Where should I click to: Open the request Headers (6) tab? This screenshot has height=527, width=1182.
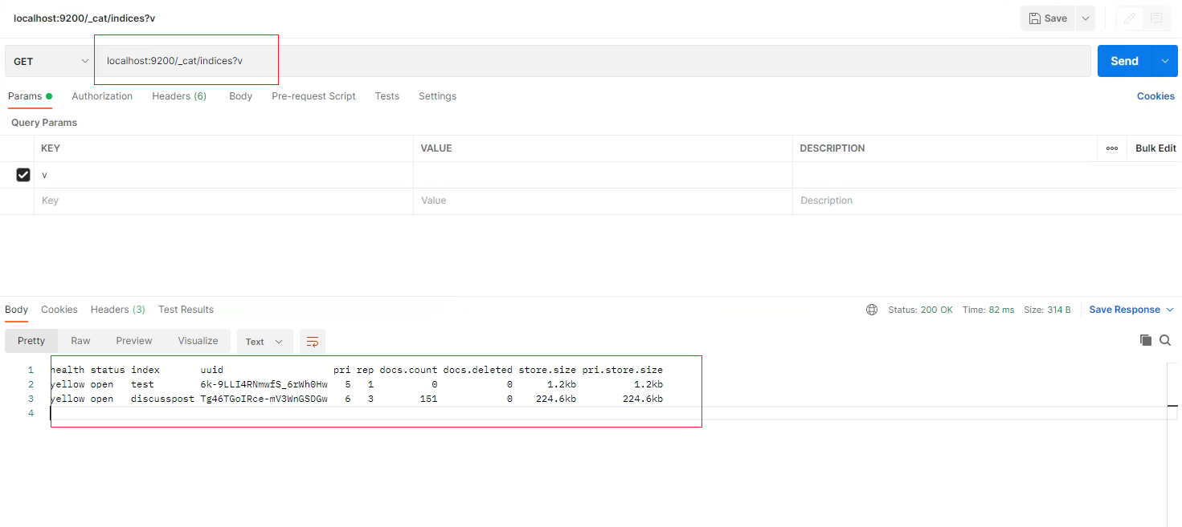point(179,96)
